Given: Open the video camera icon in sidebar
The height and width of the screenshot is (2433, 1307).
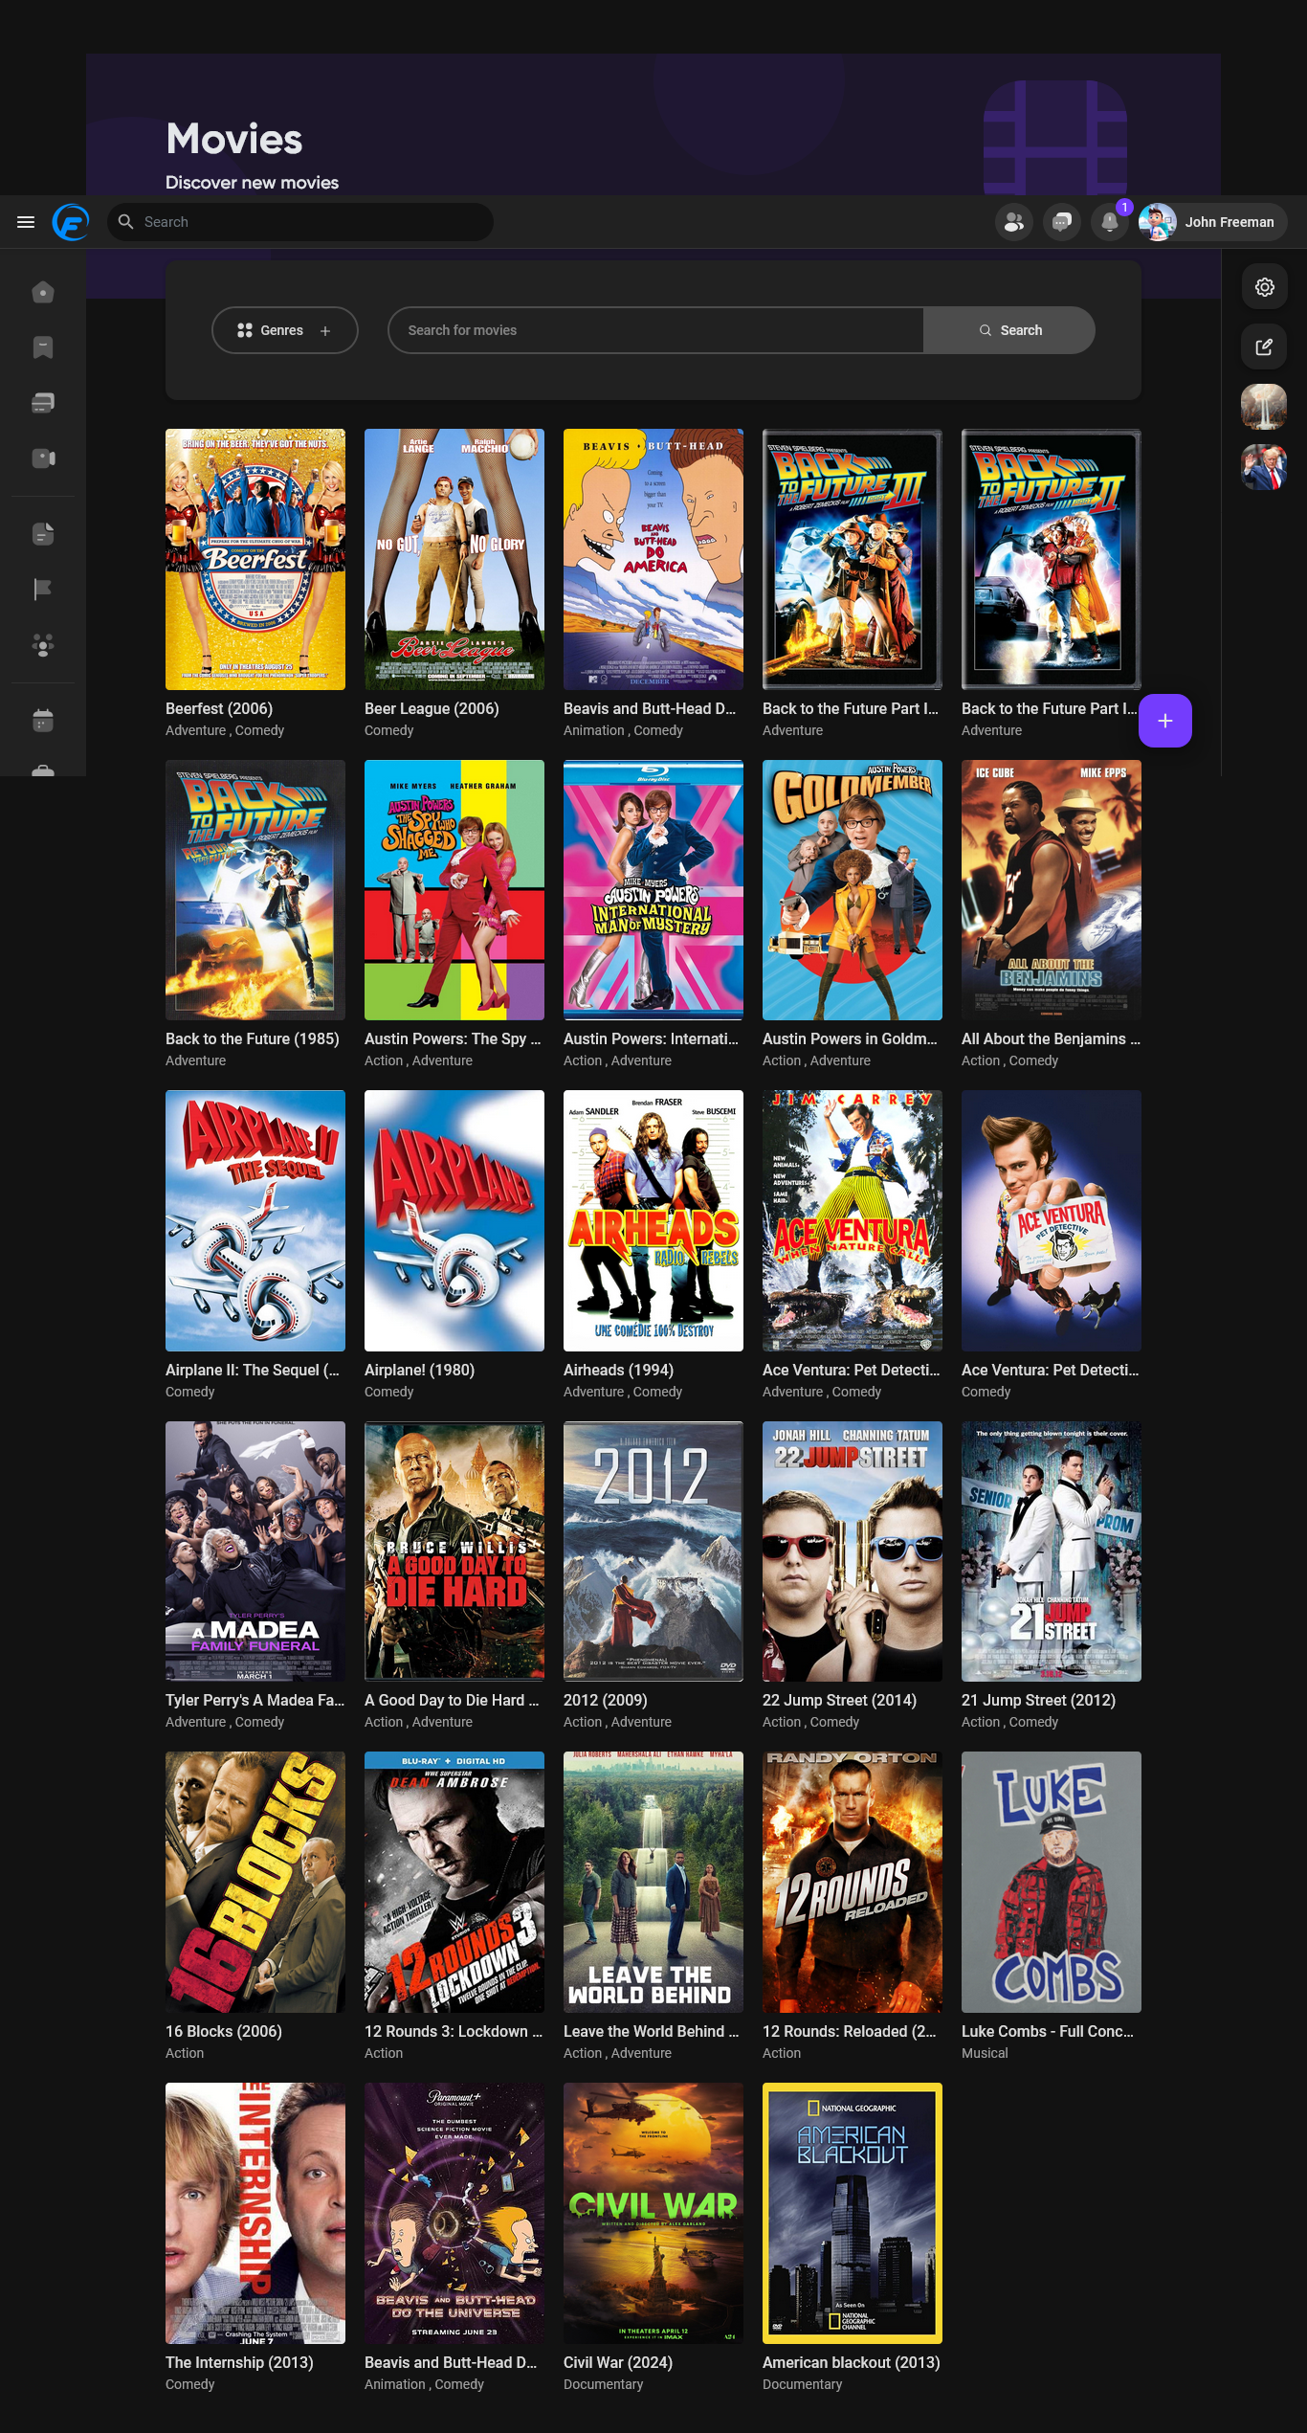Looking at the screenshot, I should click(x=43, y=458).
